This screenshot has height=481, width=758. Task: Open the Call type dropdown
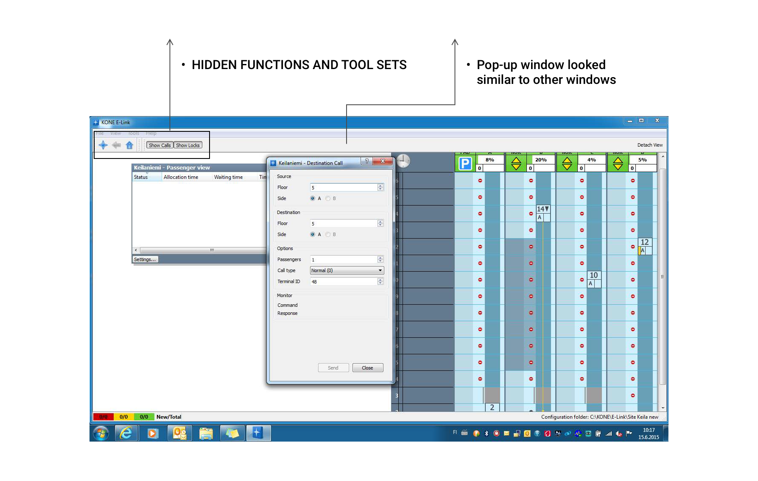[x=347, y=270]
